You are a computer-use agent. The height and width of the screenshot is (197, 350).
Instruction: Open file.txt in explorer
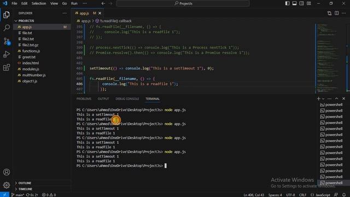click(x=27, y=33)
